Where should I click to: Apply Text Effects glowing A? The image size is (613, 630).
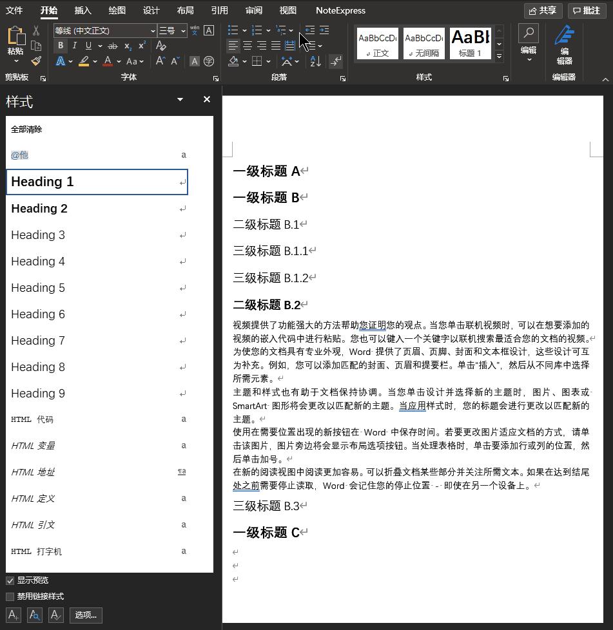click(61, 61)
